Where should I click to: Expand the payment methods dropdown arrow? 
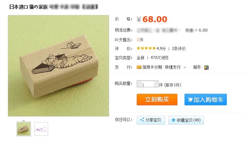185,67
